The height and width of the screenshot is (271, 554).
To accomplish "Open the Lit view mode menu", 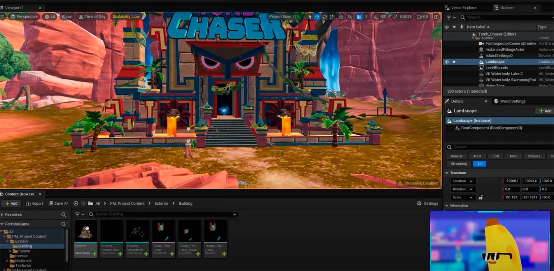I will [50, 17].
